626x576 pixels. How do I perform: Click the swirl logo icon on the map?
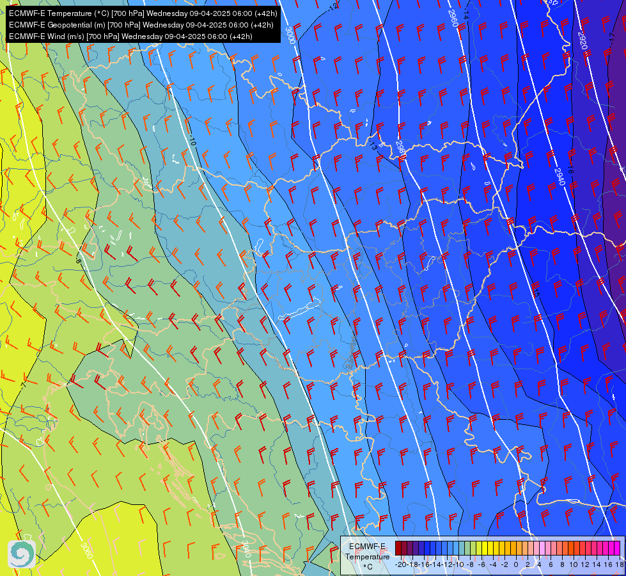pyautogui.click(x=21, y=554)
